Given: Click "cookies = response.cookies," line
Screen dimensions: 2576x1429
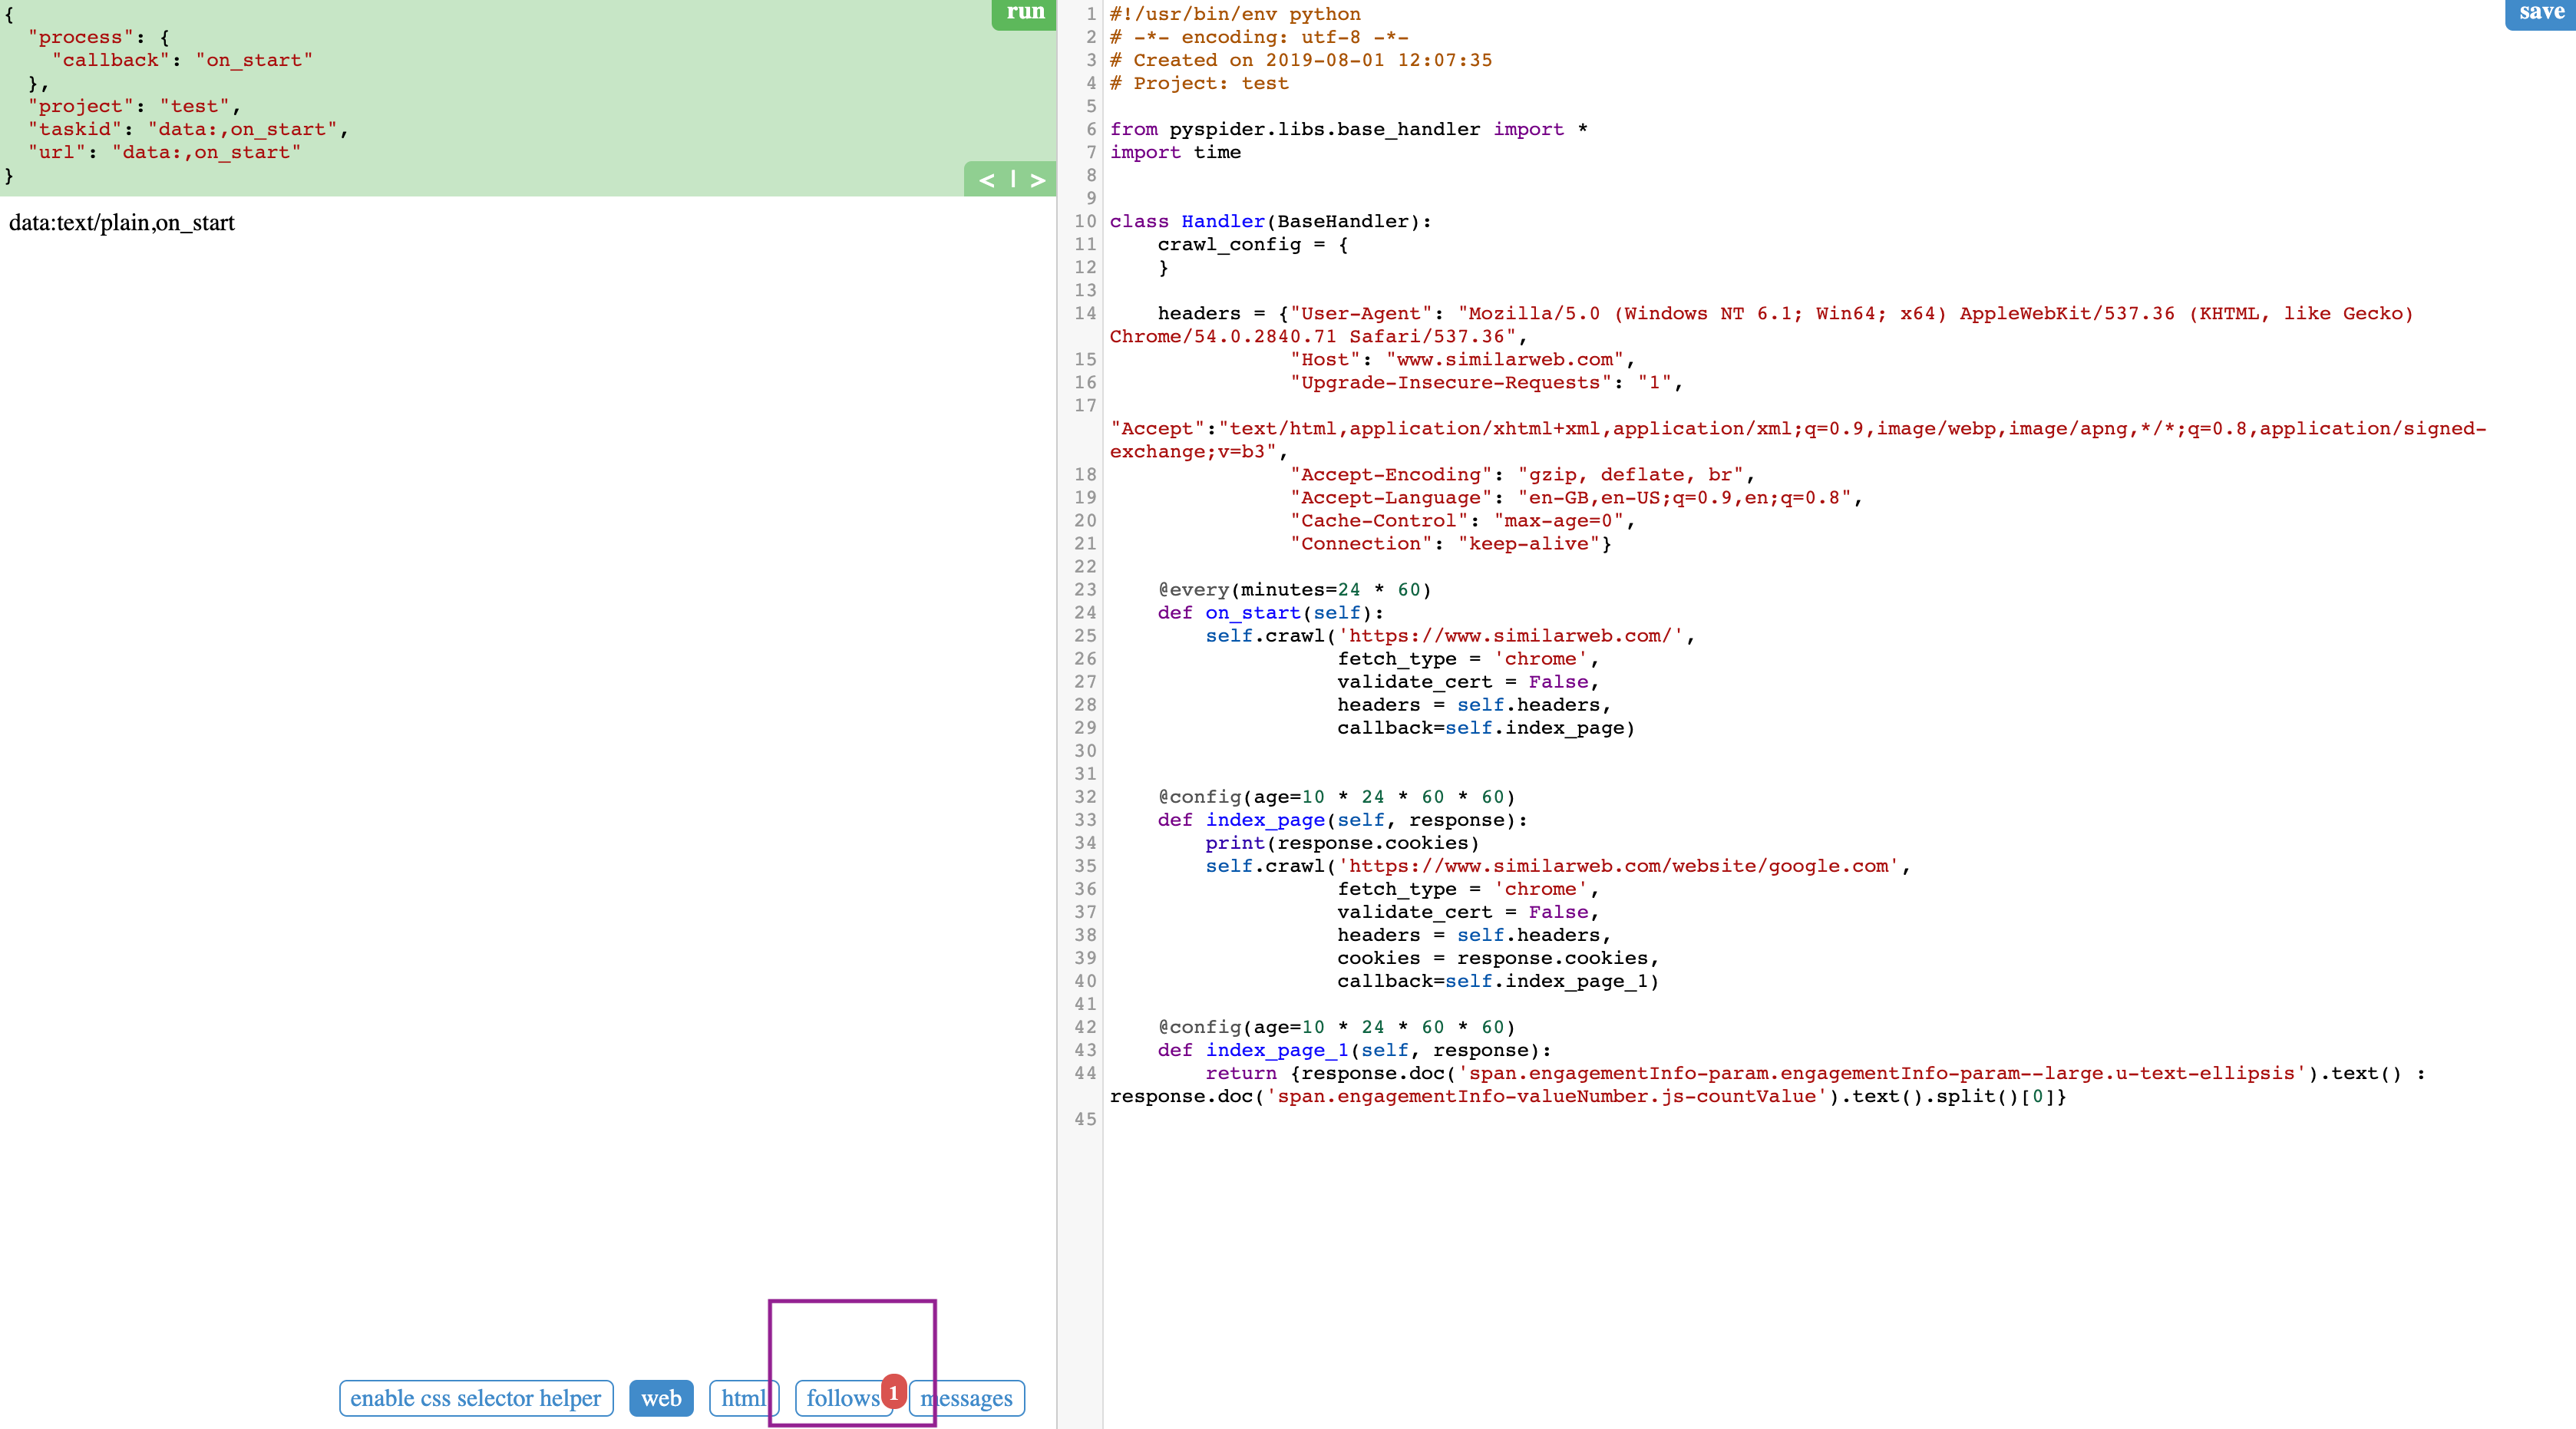Looking at the screenshot, I should coord(1498,958).
